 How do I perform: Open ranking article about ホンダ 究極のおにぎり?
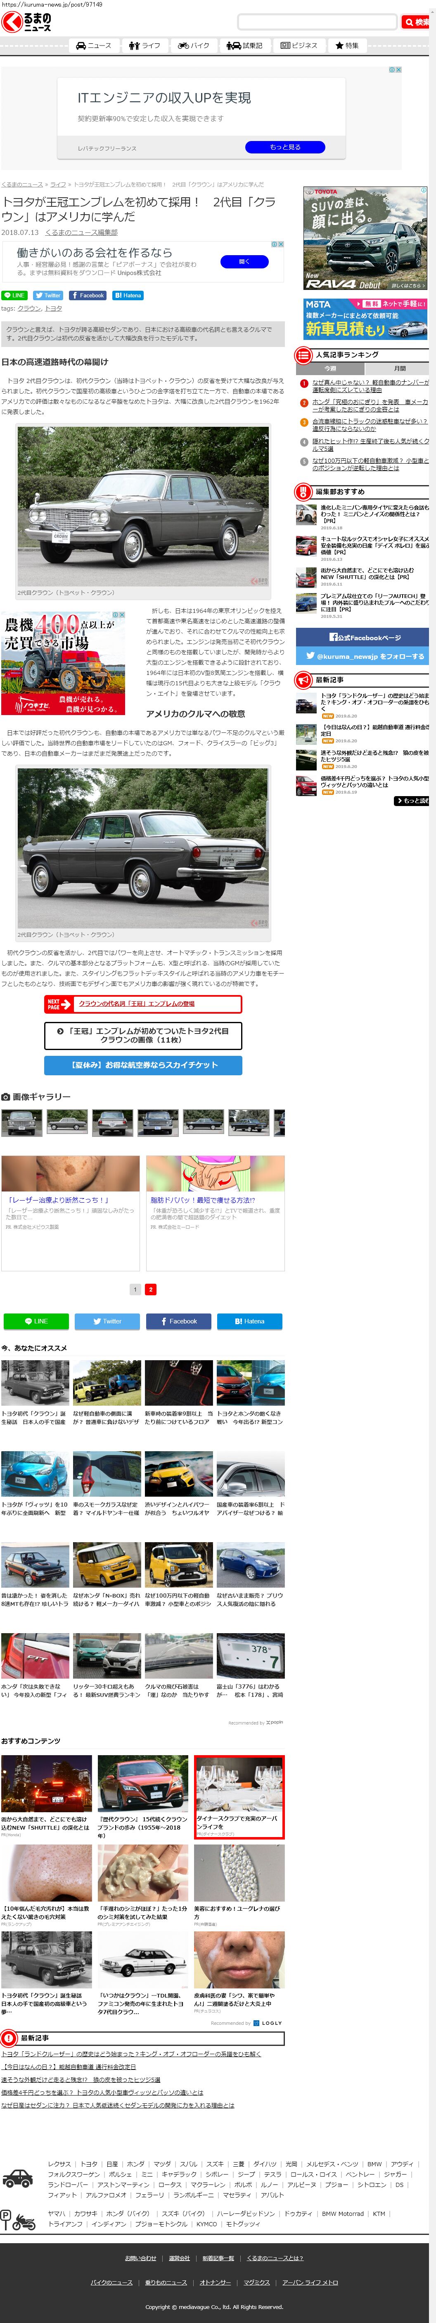370,406
